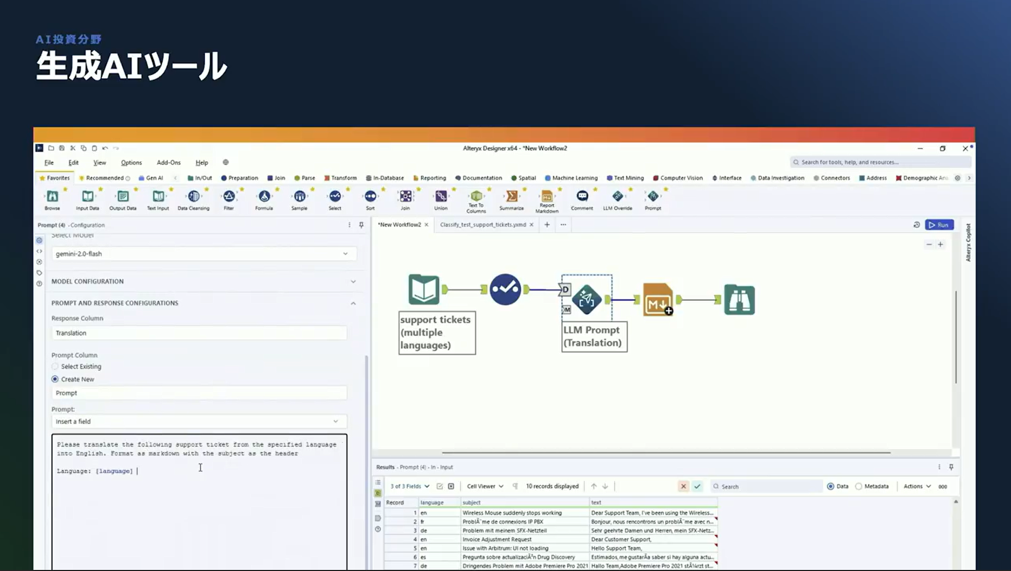Choose the Union tool
Screen dimensions: 1011x571
tap(441, 200)
